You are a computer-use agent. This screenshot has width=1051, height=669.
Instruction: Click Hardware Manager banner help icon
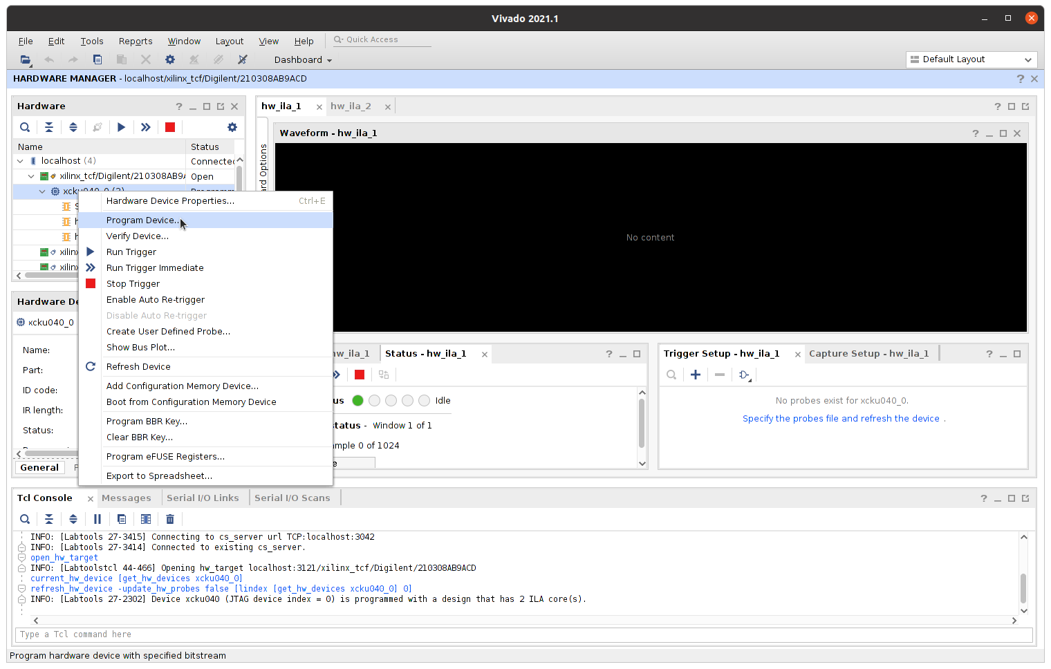pyautogui.click(x=1021, y=79)
